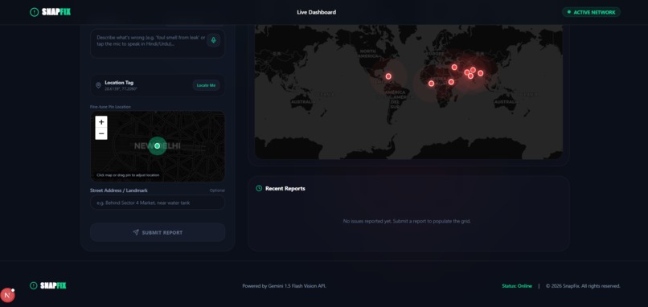This screenshot has width=648, height=307.
Task: Click the Live Dashboard title
Action: pos(316,12)
